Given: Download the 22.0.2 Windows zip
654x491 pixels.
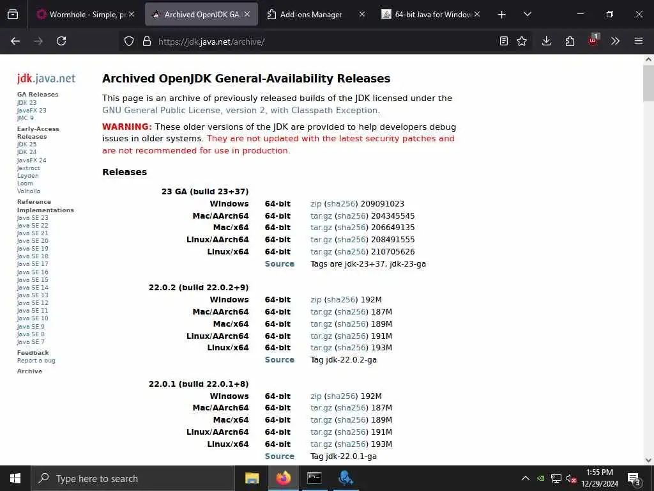Looking at the screenshot, I should tap(316, 300).
